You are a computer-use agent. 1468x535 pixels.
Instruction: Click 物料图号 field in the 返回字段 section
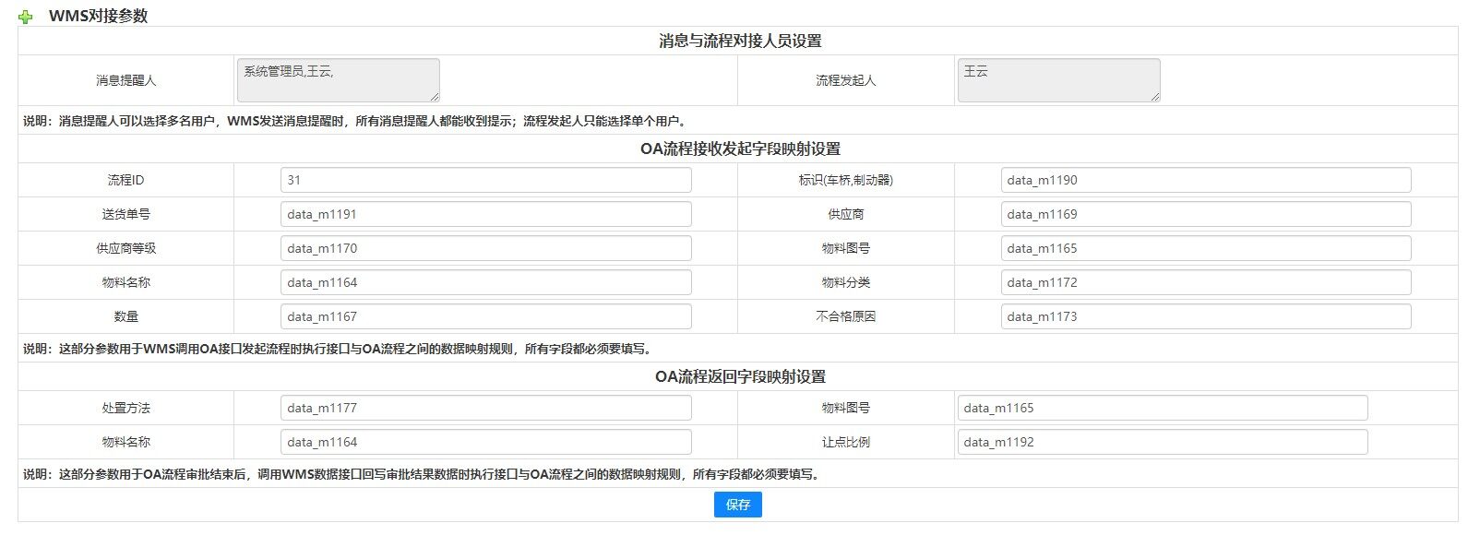[1162, 408]
